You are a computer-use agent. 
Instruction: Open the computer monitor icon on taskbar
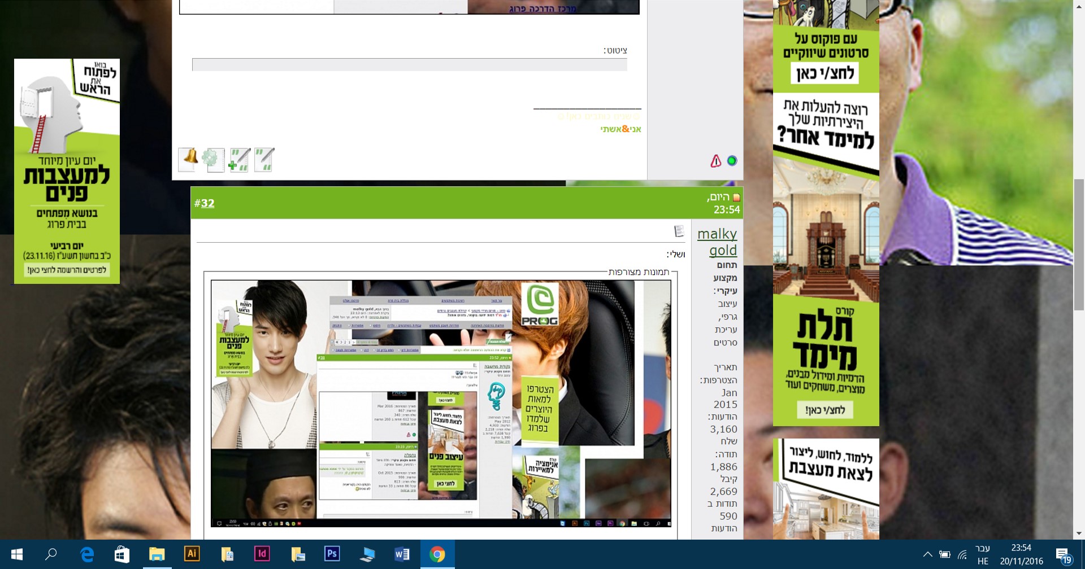pyautogui.click(x=367, y=554)
